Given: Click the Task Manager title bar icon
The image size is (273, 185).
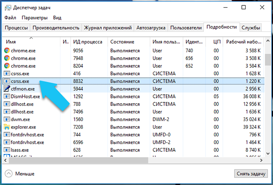Looking at the screenshot, I should pos(8,8).
